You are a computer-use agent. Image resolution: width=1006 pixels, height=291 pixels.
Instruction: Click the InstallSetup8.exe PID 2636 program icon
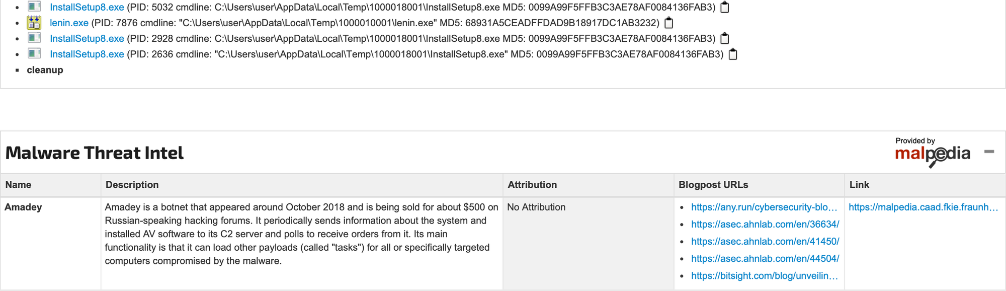coord(34,53)
